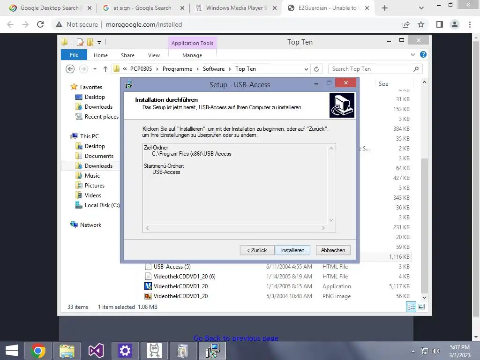Select the VideothekCDDVD1_20 Application file icon
Image resolution: width=480 pixels, height=360 pixels.
pos(148,286)
